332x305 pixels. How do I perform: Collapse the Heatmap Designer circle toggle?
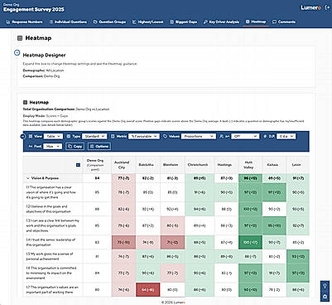click(x=17, y=52)
